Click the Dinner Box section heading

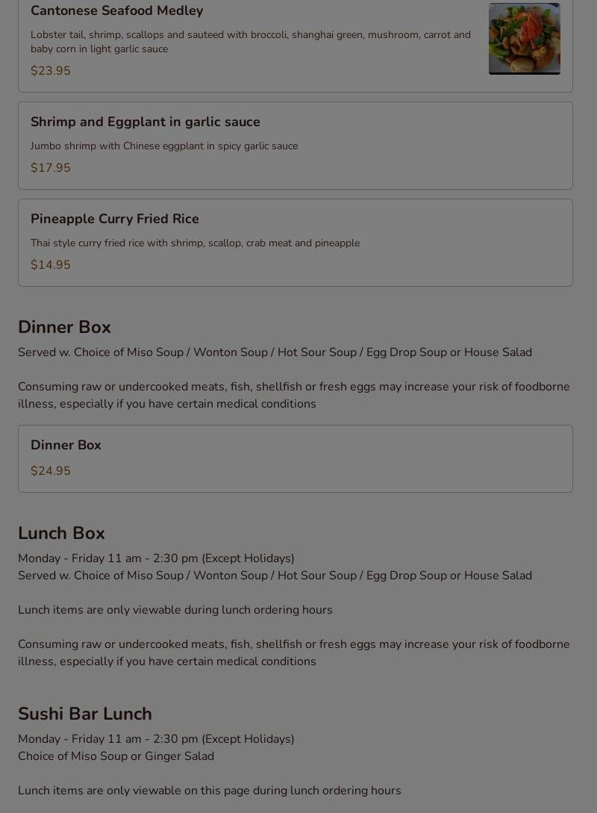click(x=64, y=327)
